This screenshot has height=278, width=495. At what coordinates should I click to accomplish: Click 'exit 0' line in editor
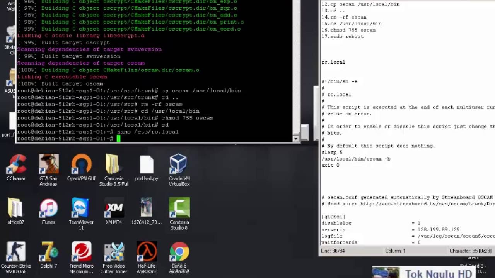pos(330,165)
